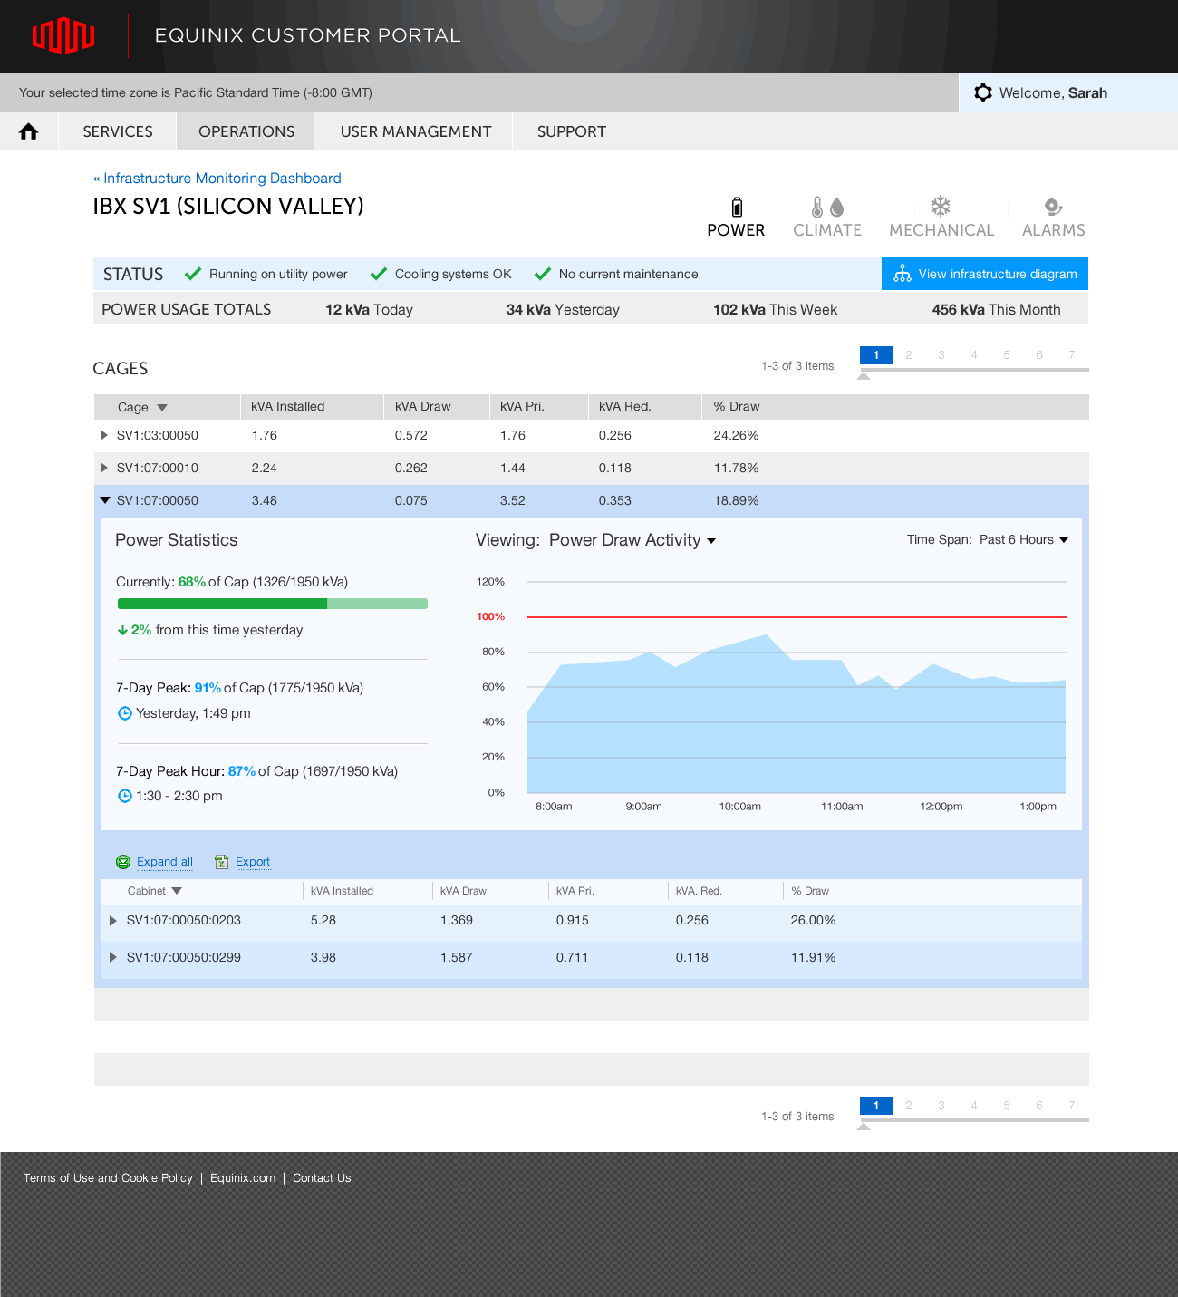Click the Expand all icon

click(123, 862)
